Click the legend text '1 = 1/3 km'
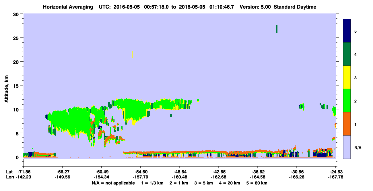The image size is (373, 191). tap(152, 183)
